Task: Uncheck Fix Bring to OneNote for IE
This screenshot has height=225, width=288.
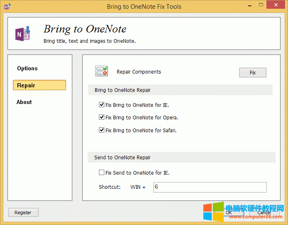Action: tap(102, 105)
